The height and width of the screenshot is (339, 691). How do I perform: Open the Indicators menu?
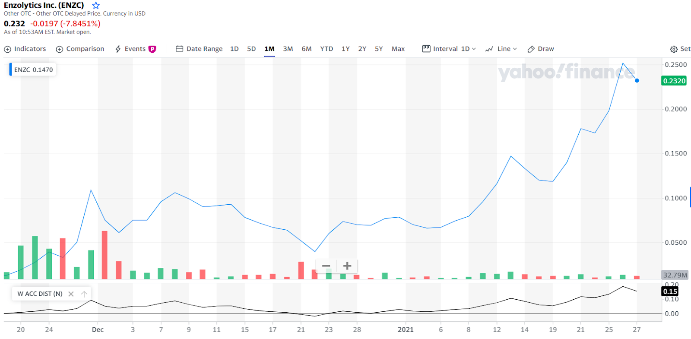25,49
